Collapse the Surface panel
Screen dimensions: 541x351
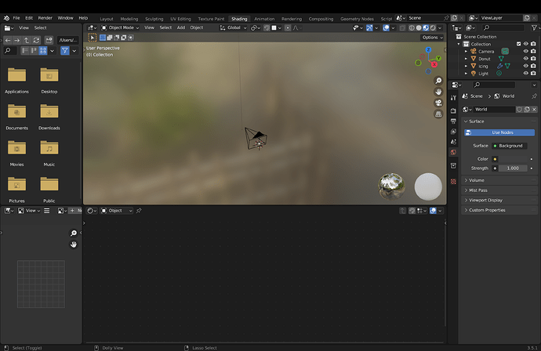click(499, 121)
